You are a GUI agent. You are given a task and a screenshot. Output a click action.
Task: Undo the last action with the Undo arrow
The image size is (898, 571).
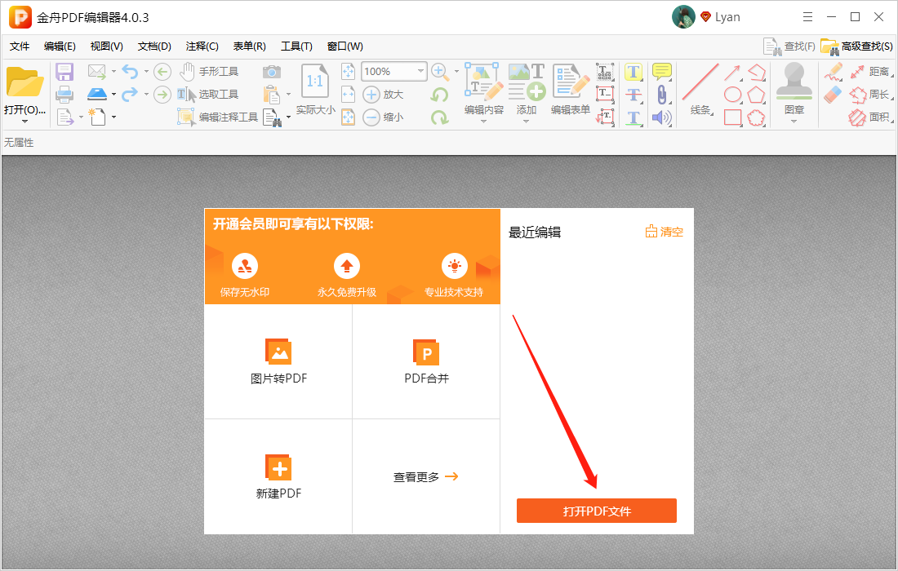(130, 72)
